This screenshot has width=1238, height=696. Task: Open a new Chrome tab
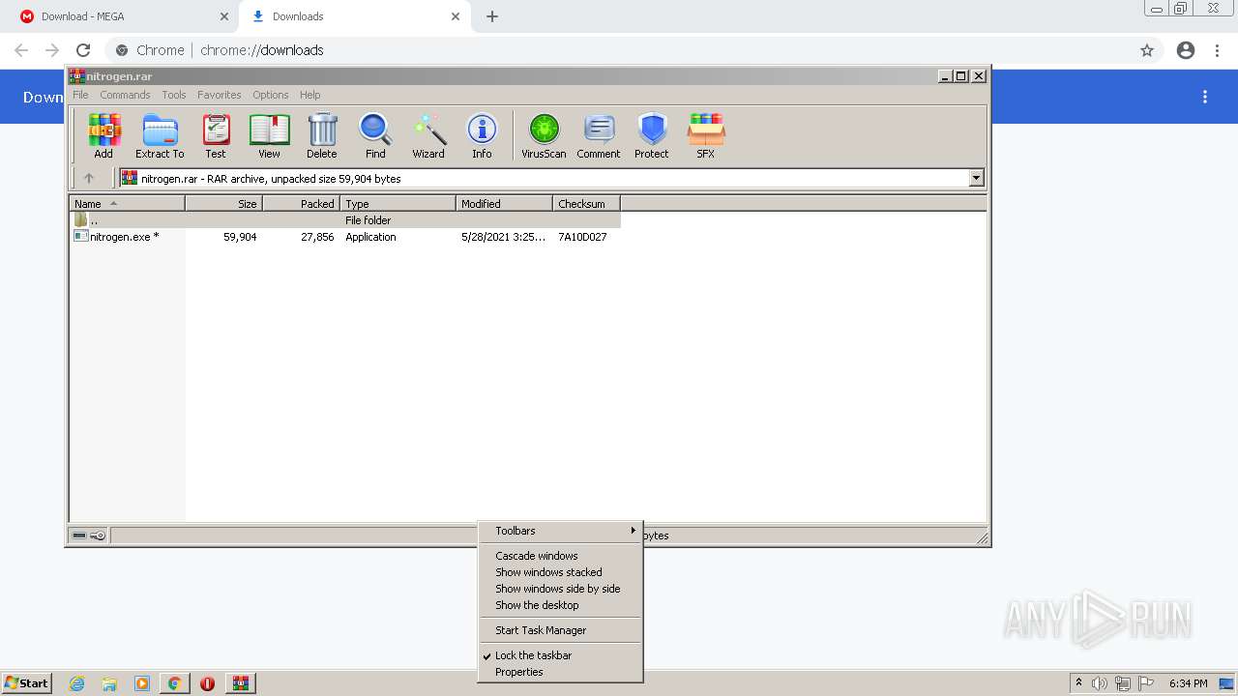tap(492, 16)
